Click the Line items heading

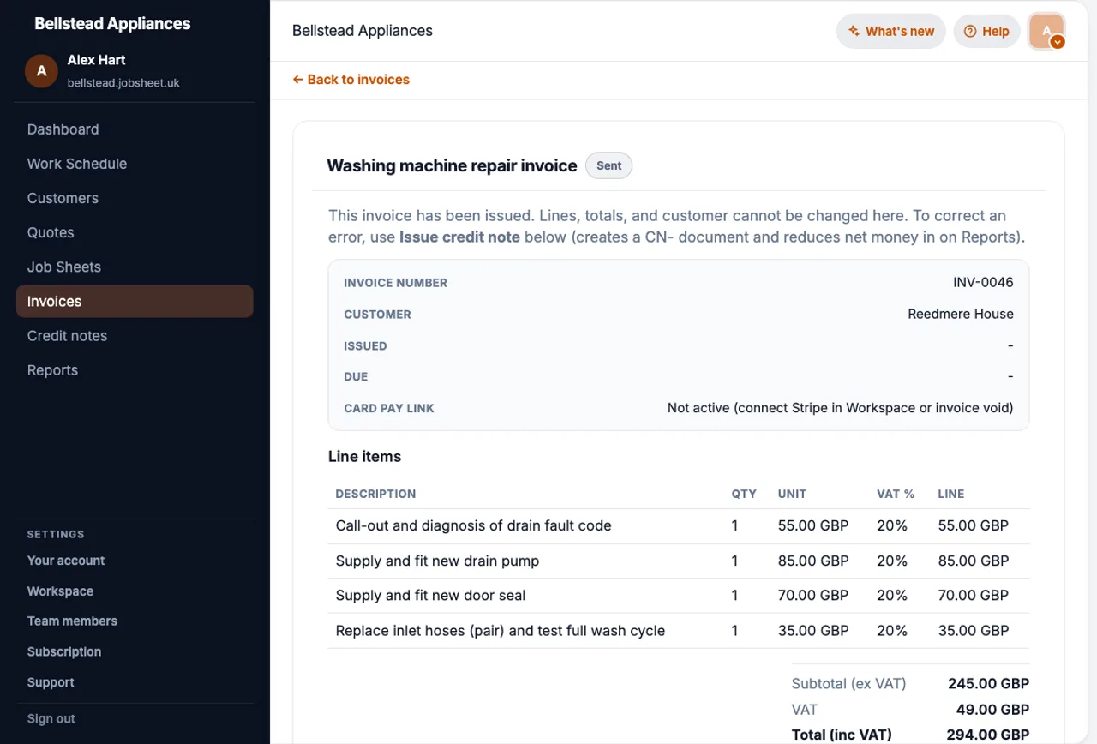pyautogui.click(x=364, y=457)
